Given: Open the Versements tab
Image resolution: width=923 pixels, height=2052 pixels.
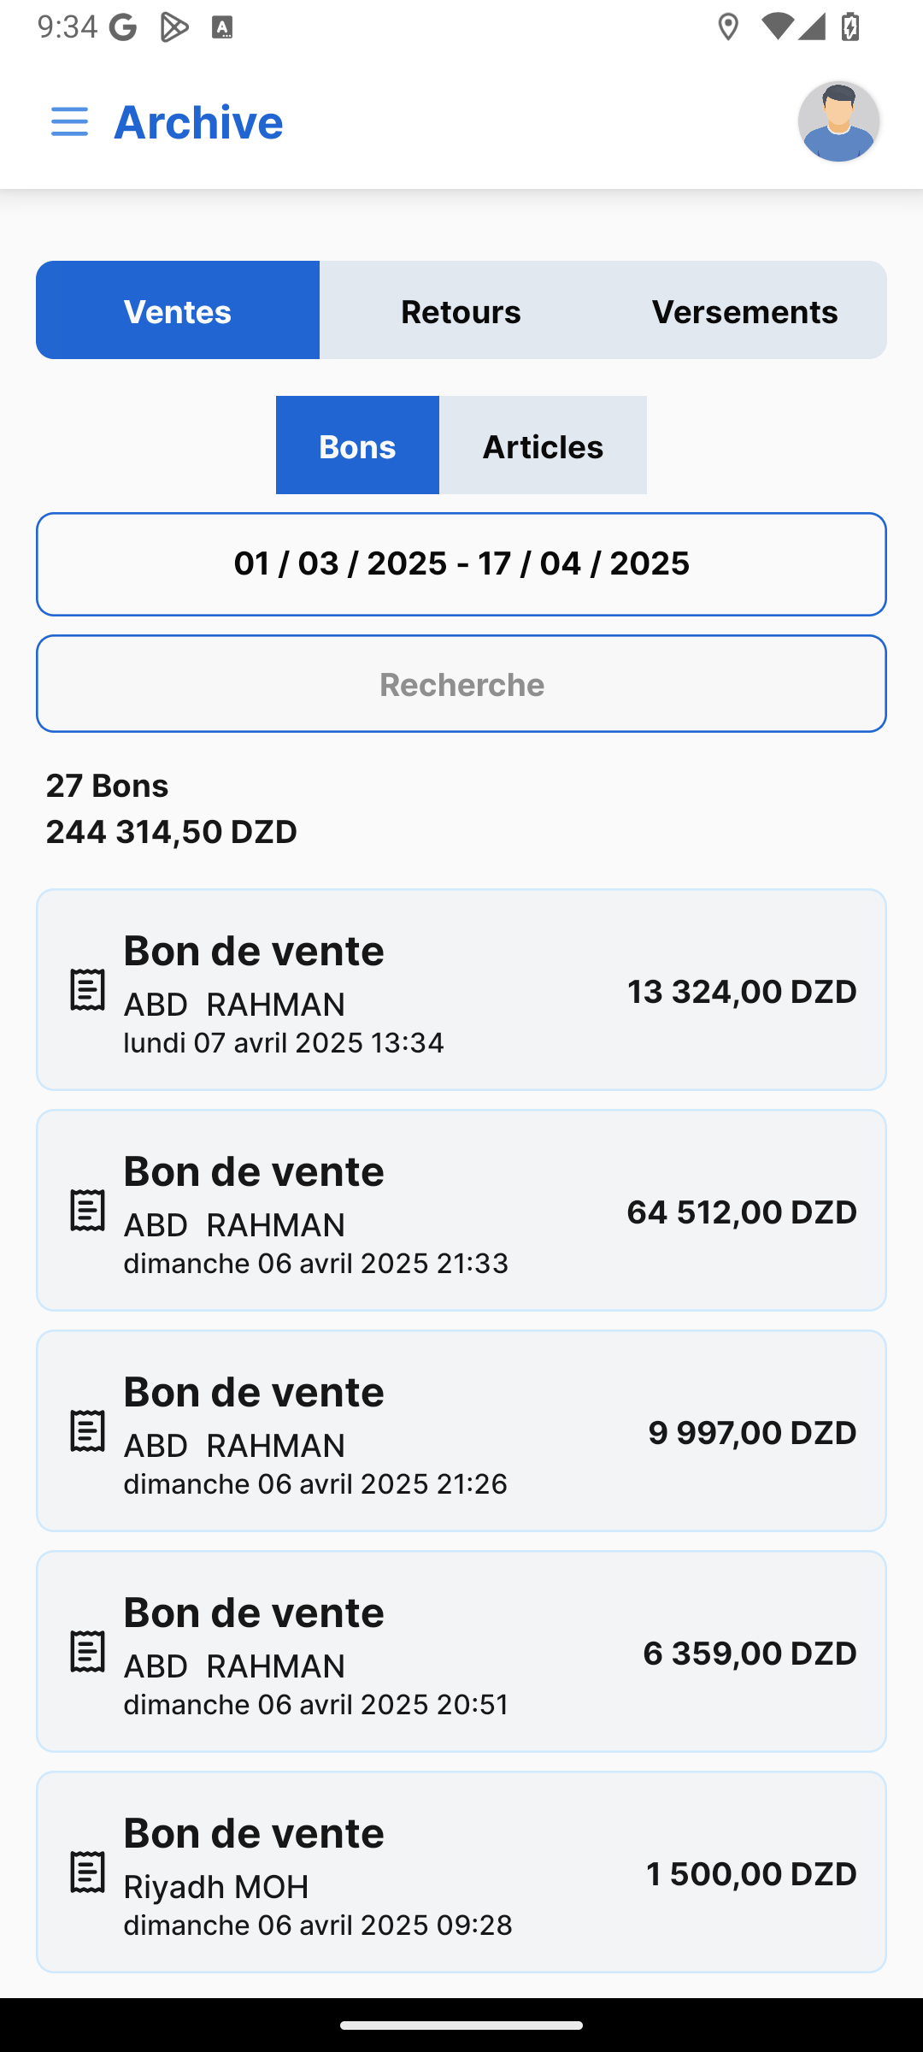Looking at the screenshot, I should 744,310.
